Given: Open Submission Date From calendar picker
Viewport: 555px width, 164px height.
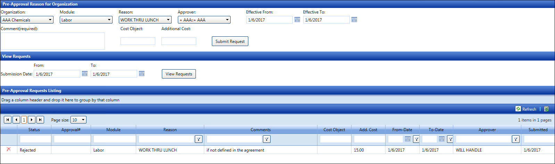Looking at the screenshot, I should pyautogui.click(x=84, y=74).
